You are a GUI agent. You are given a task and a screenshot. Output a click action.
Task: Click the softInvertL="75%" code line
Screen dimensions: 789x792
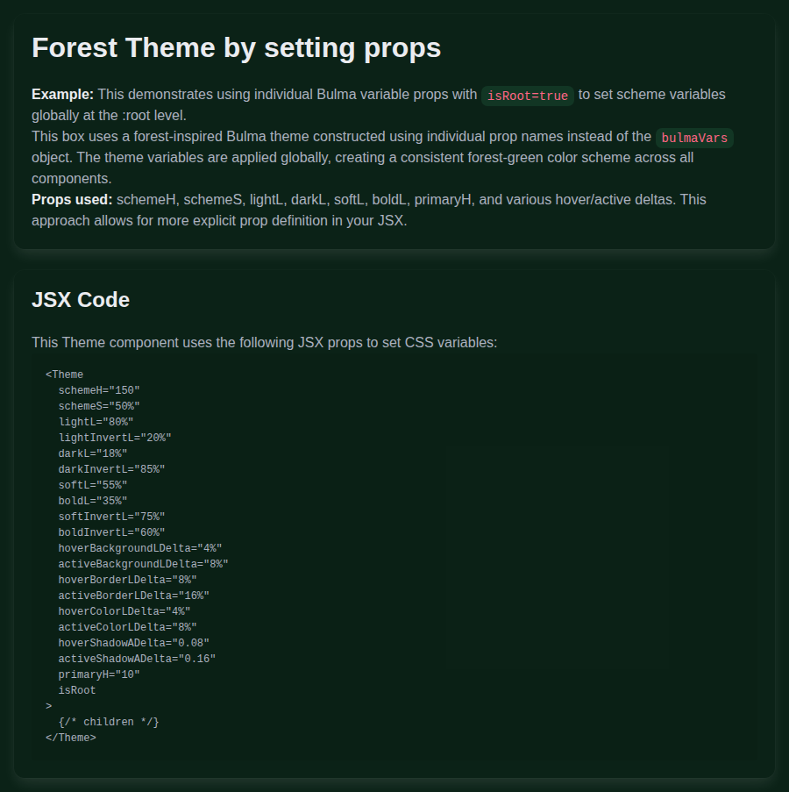point(111,517)
